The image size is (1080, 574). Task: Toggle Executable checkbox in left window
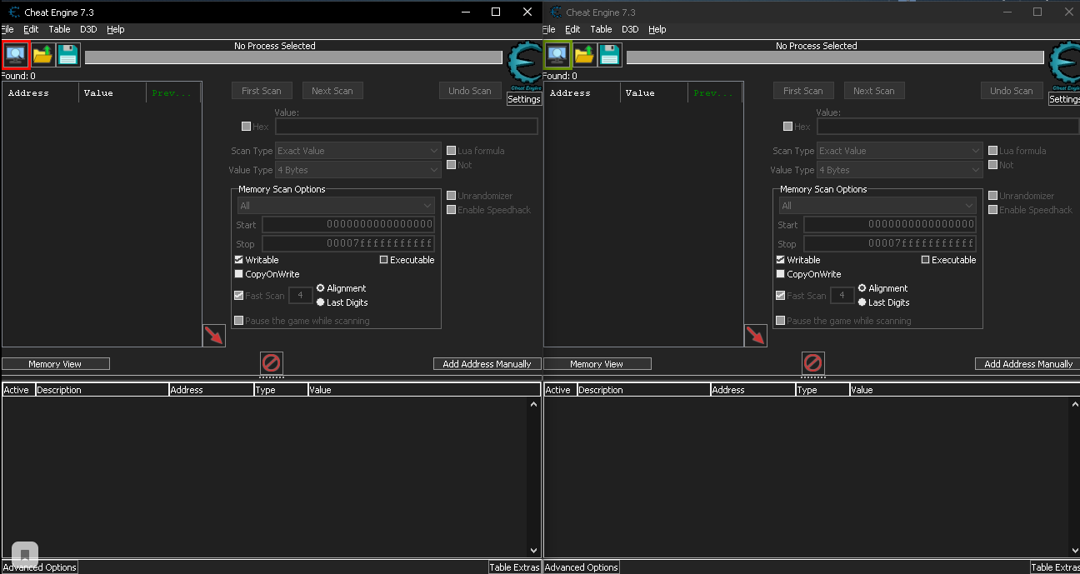[384, 260]
